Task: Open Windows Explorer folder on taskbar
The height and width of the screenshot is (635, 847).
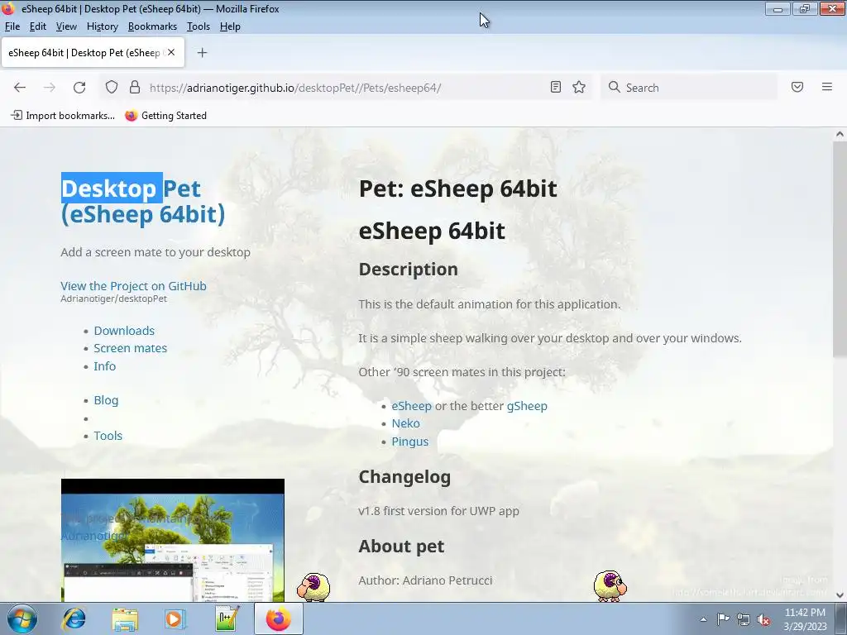Action: 125,618
